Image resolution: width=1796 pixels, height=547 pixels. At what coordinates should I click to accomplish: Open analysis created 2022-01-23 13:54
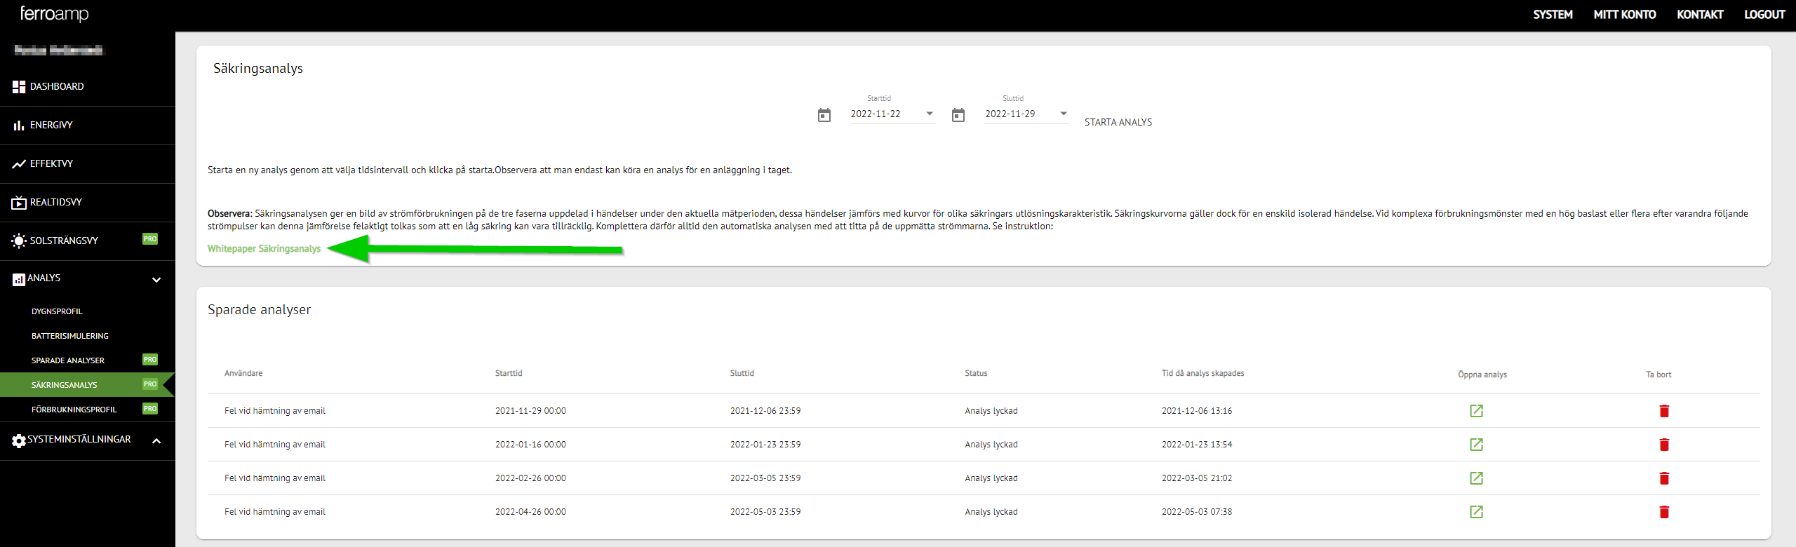1476,445
